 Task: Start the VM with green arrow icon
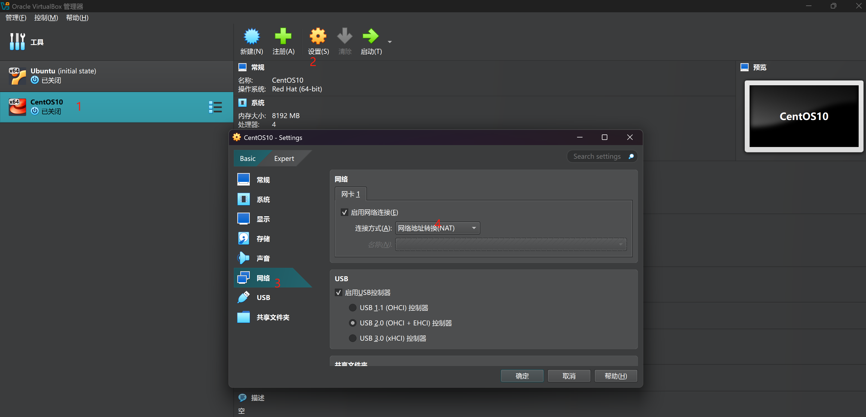[370, 37]
